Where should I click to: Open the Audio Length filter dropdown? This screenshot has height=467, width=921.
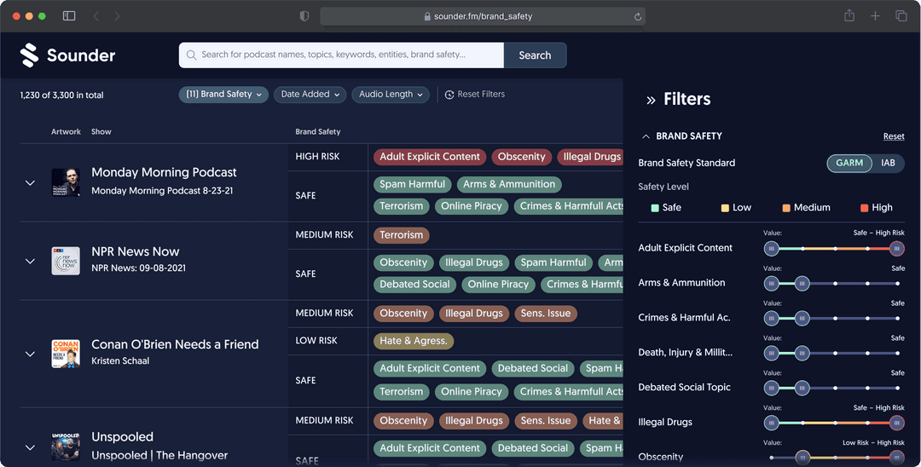[391, 95]
